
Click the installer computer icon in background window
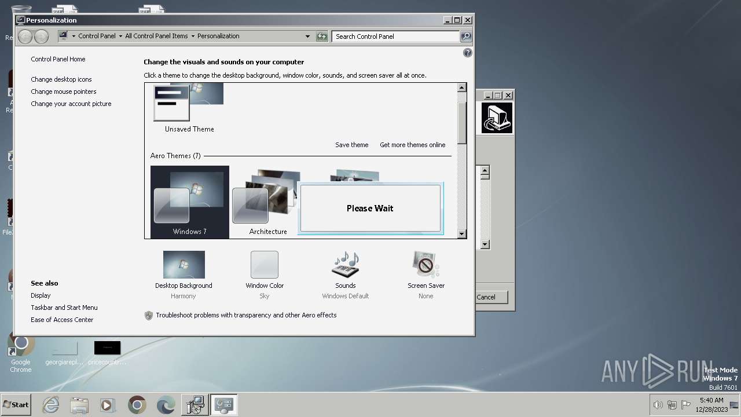click(x=497, y=118)
